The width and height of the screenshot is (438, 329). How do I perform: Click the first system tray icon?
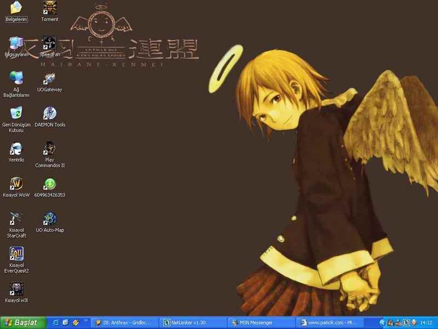390,323
